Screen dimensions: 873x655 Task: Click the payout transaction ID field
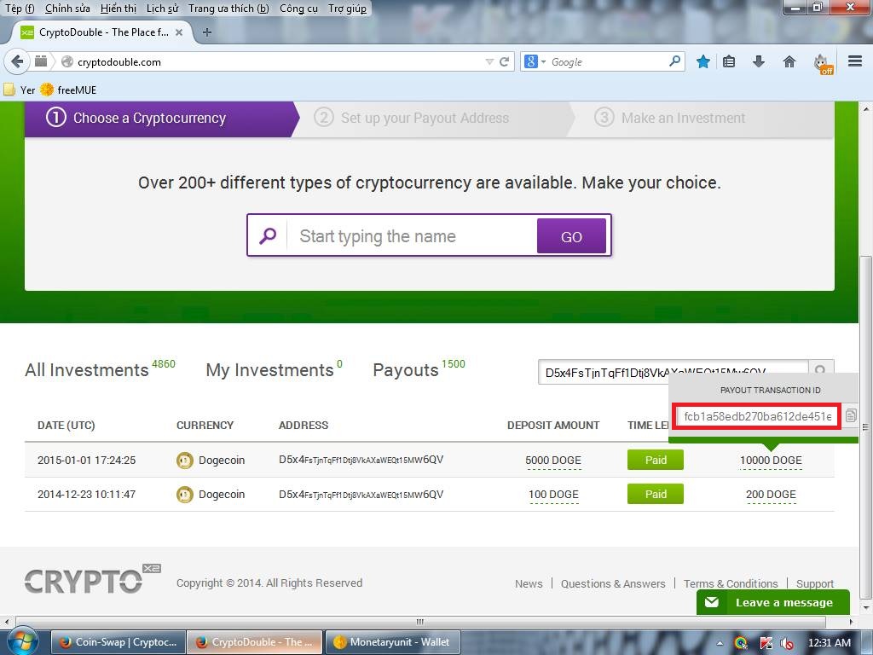pyautogui.click(x=757, y=416)
